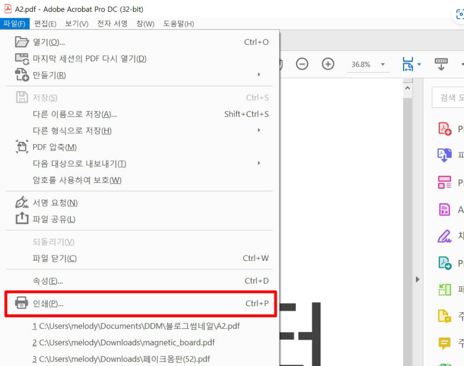Open the page fit options dropdown arrow
The width and height of the screenshot is (464, 366).
point(419,64)
